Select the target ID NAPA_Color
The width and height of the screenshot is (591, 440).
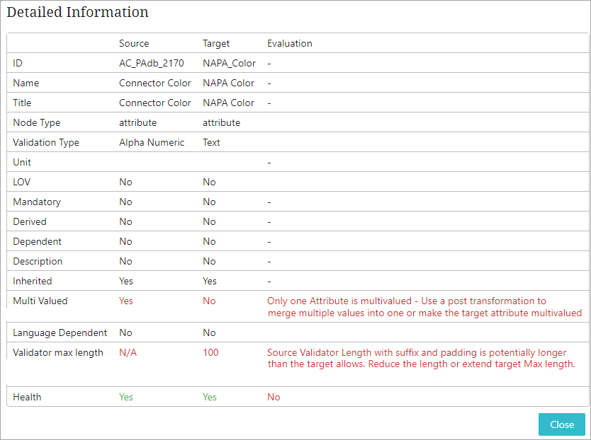tap(229, 63)
